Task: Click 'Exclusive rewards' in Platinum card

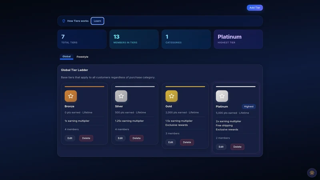Action: coord(227,129)
